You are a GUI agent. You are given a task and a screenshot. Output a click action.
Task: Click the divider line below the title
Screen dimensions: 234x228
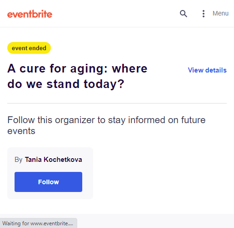tap(117, 103)
